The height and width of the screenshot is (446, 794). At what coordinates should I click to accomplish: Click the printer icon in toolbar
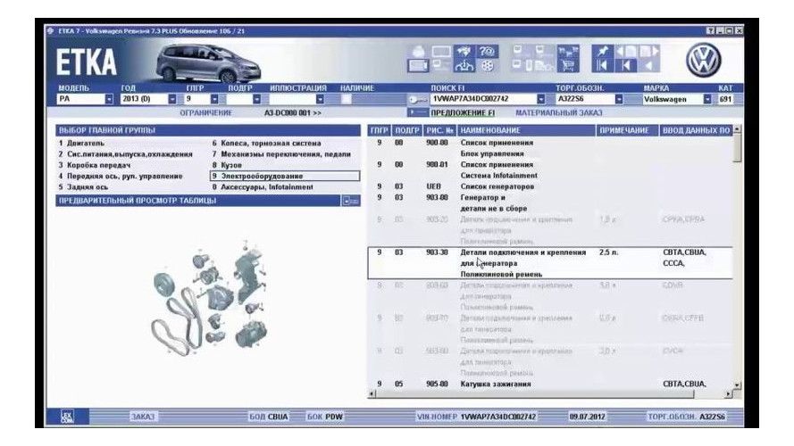point(418,52)
